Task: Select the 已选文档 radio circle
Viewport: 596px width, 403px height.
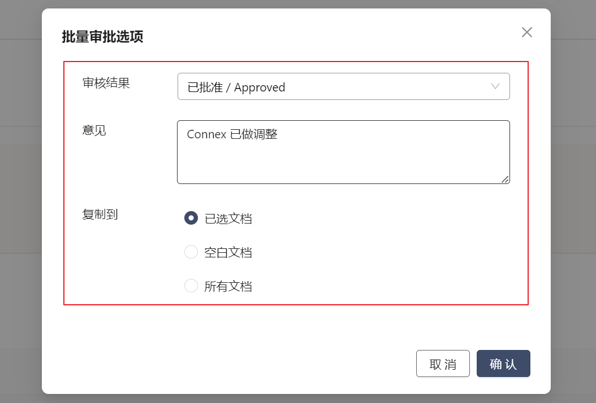Action: tap(191, 218)
